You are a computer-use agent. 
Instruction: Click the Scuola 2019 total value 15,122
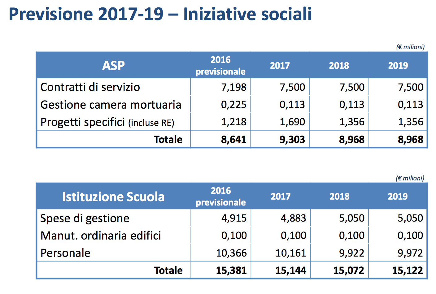(407, 270)
